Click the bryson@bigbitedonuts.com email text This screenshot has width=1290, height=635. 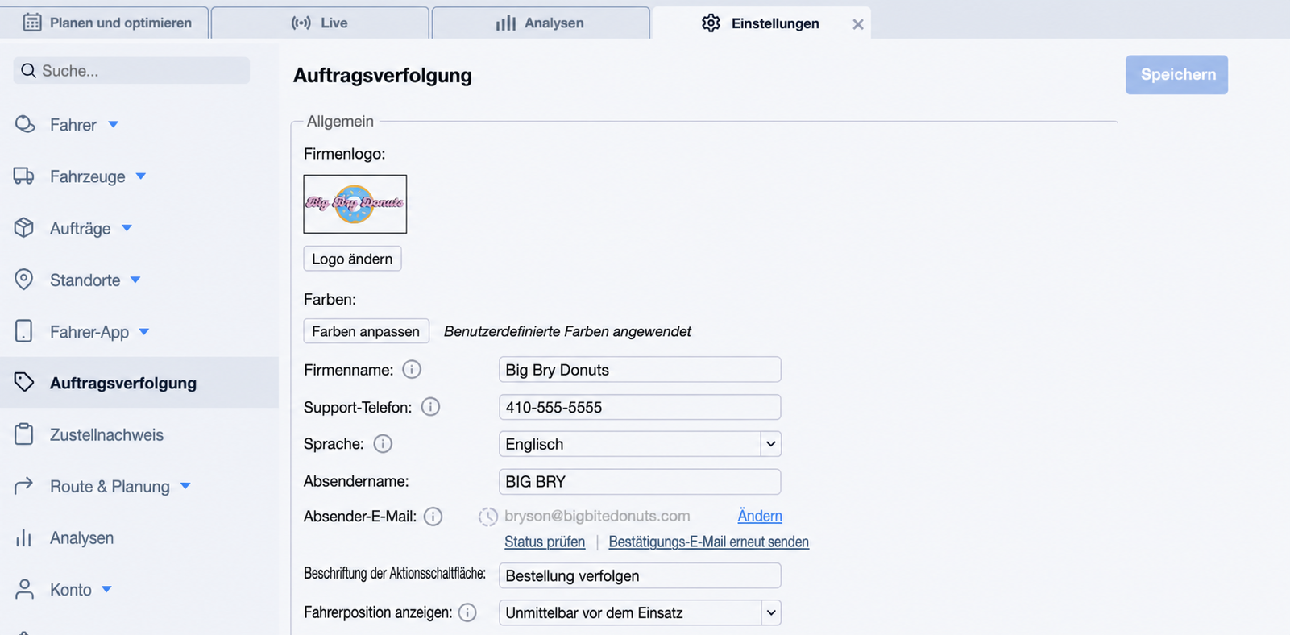[597, 516]
